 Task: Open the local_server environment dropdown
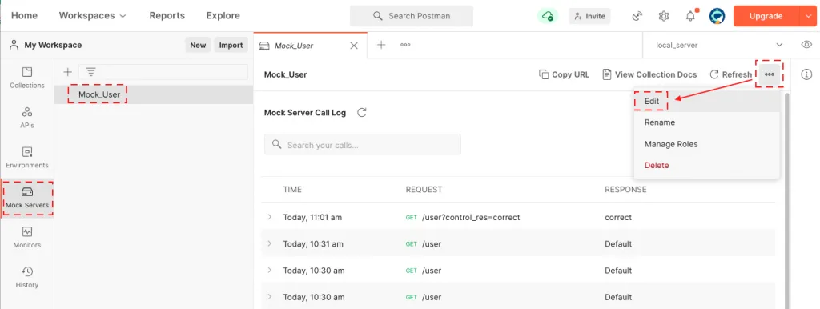click(719, 45)
